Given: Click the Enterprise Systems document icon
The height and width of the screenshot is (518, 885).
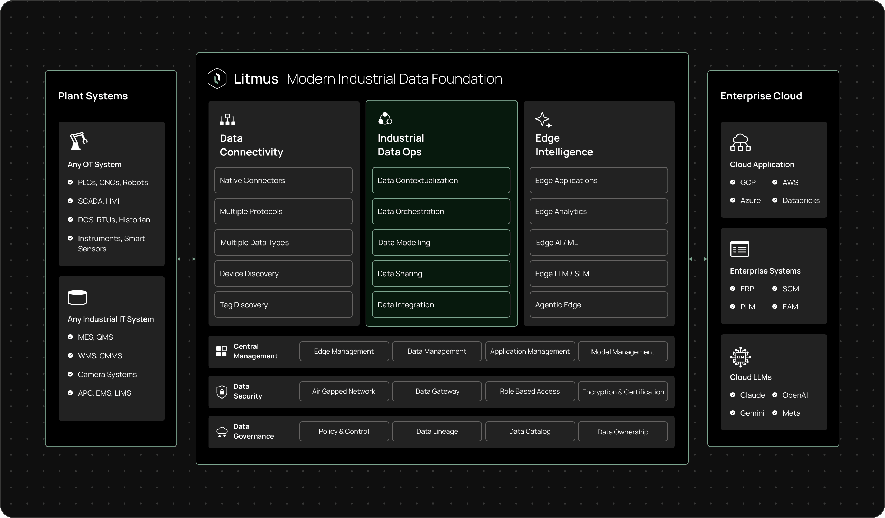Looking at the screenshot, I should pyautogui.click(x=739, y=249).
